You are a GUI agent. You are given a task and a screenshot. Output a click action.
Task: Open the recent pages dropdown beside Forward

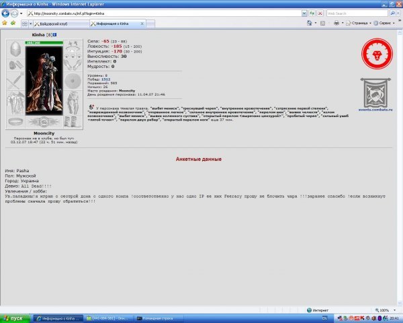pyautogui.click(x=21, y=13)
